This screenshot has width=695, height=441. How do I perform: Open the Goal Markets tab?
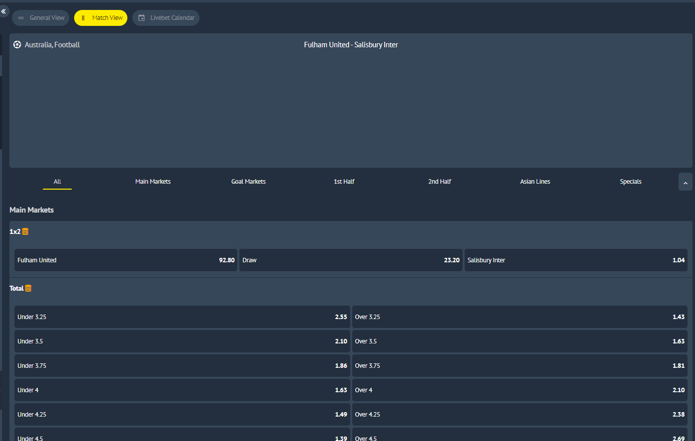coord(248,182)
